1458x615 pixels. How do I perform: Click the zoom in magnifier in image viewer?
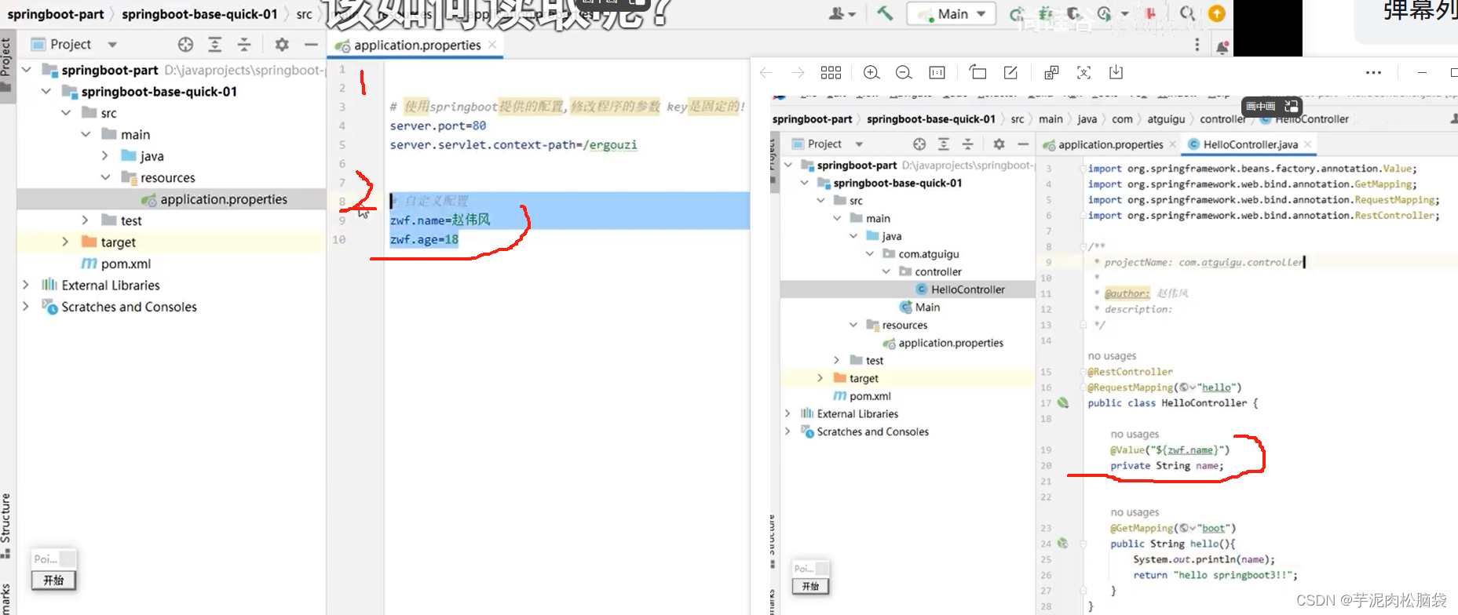[872, 72]
